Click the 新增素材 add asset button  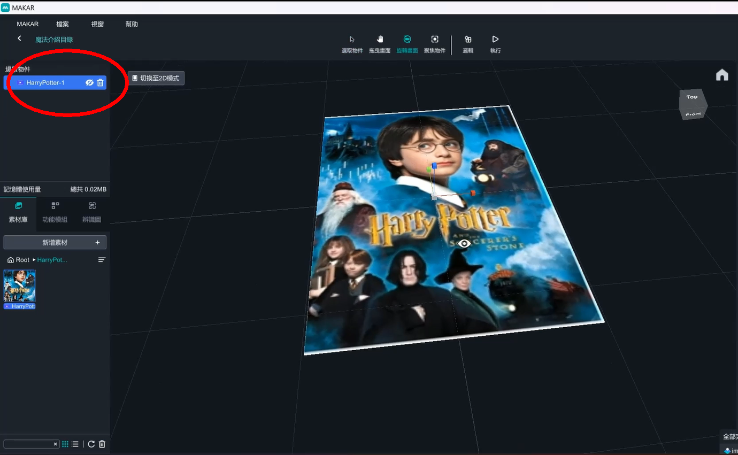click(x=55, y=243)
